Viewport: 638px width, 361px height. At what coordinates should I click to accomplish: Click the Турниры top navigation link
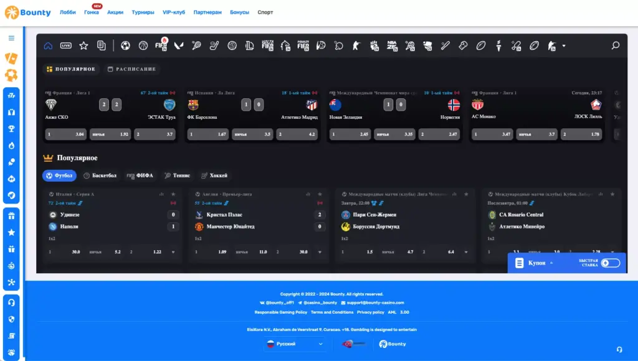143,12
